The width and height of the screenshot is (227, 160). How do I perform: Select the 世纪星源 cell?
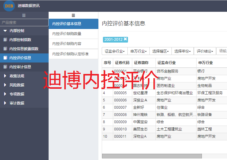pos(144,93)
